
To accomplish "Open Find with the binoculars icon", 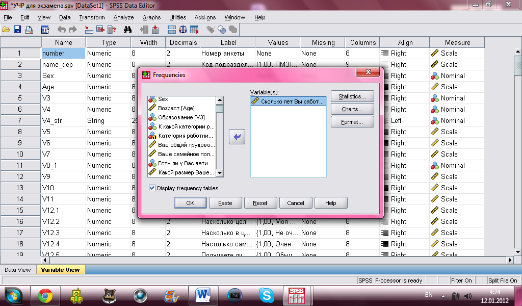I will click(127, 30).
